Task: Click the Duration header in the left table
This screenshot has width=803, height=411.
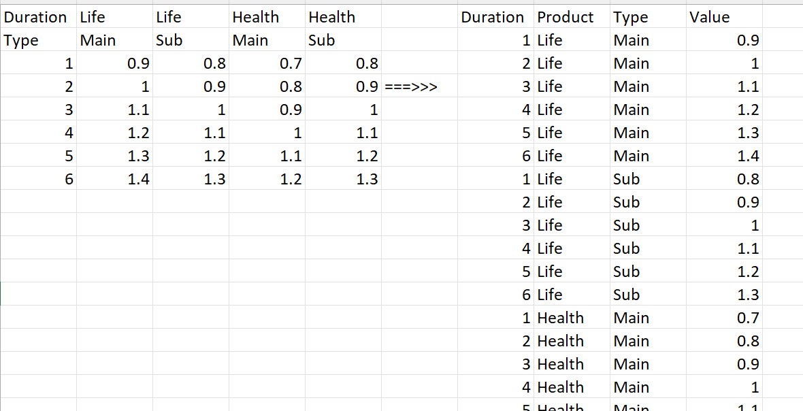Action: pos(35,17)
